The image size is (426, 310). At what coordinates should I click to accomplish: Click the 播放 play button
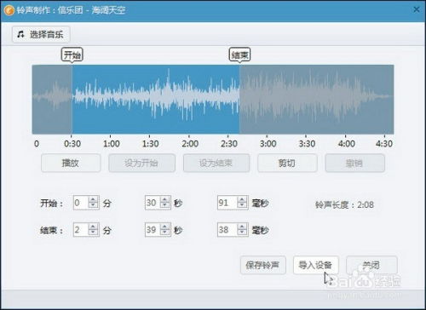pos(71,164)
